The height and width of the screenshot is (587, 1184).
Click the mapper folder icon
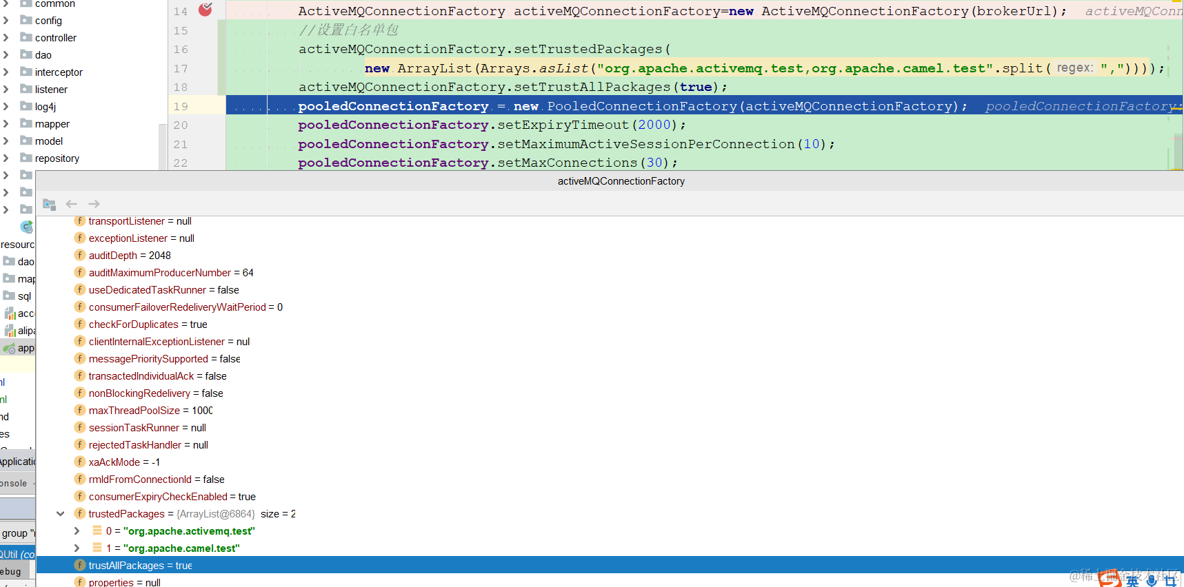26,123
